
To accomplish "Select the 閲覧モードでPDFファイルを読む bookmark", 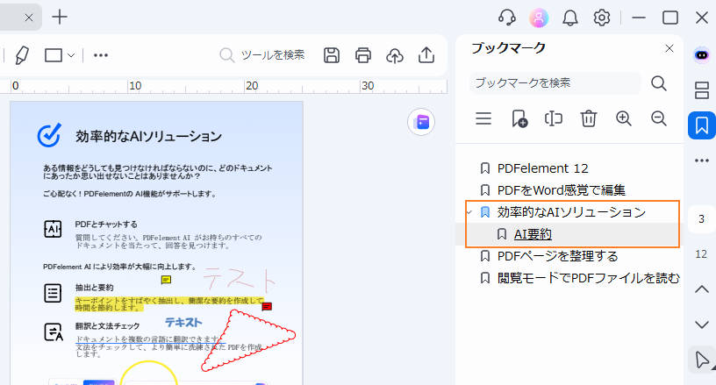I will pyautogui.click(x=588, y=278).
